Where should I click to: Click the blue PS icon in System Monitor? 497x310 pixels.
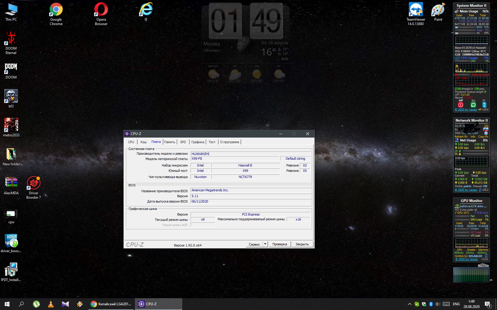(484, 105)
